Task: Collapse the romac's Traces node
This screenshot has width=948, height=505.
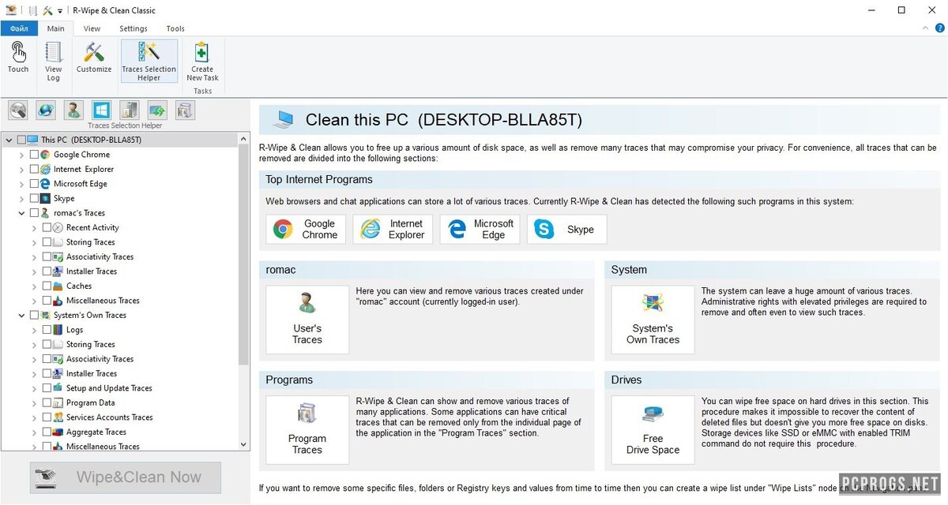Action: [21, 213]
